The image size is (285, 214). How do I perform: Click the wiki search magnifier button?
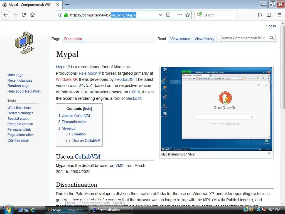click(272, 38)
